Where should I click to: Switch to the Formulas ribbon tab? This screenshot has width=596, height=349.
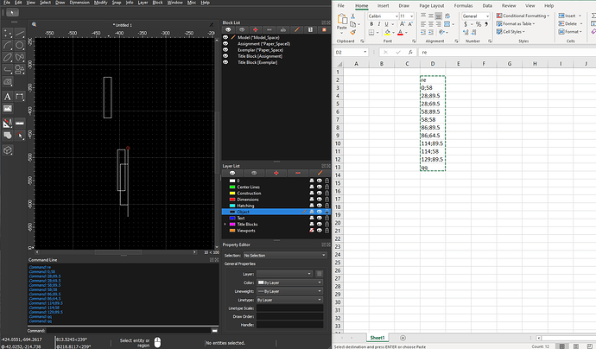463,6
